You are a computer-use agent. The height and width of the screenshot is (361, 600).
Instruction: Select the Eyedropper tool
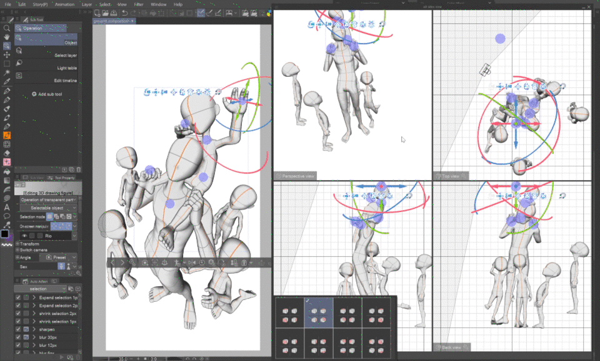click(x=6, y=81)
